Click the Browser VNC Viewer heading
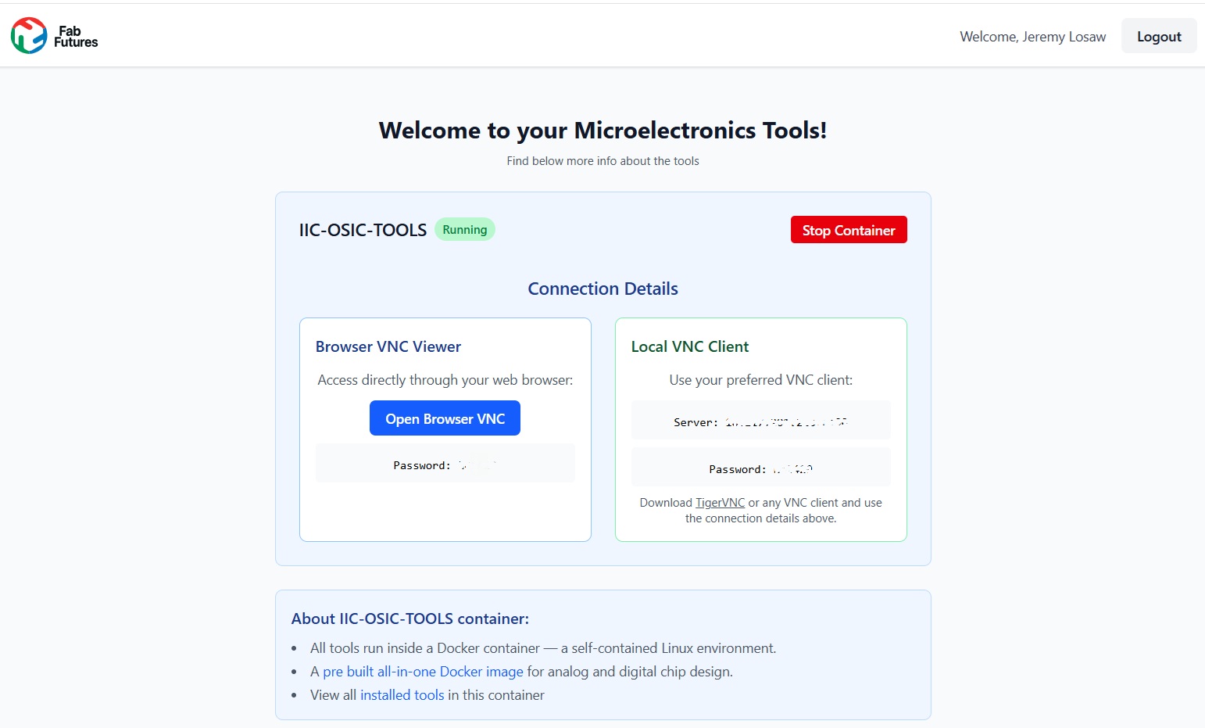The width and height of the screenshot is (1205, 728). 388,346
